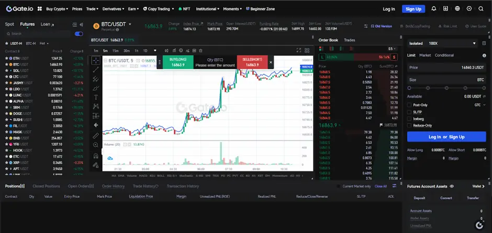Click the trash icon in chart toolbar
The height and width of the screenshot is (233, 492).
tap(201, 51)
